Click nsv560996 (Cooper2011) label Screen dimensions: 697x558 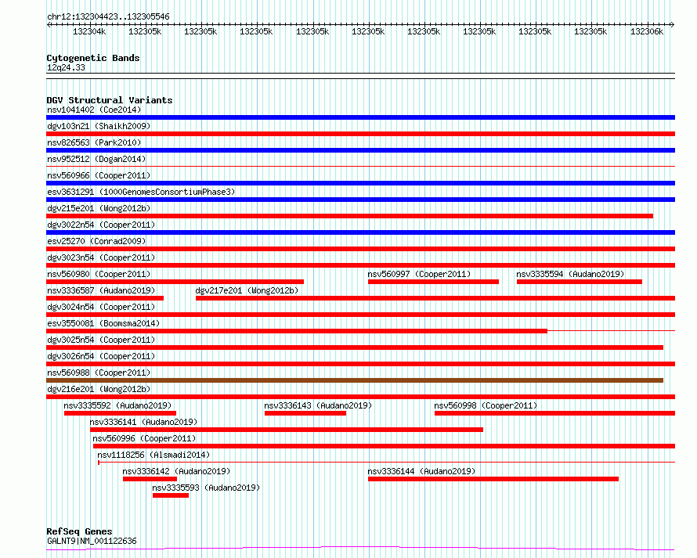click(144, 438)
